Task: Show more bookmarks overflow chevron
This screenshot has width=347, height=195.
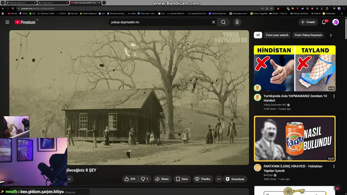Action: (342, 13)
